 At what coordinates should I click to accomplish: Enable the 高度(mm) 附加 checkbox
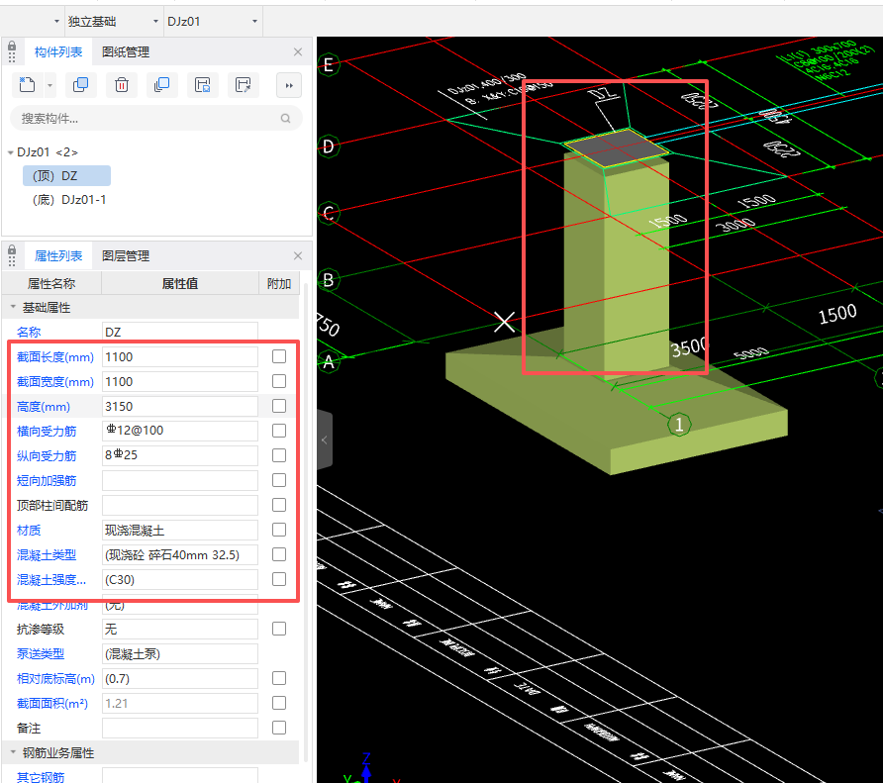(x=279, y=406)
